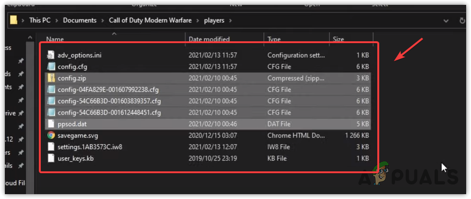
Task: Select file name config.cfg
Action: [72, 66]
